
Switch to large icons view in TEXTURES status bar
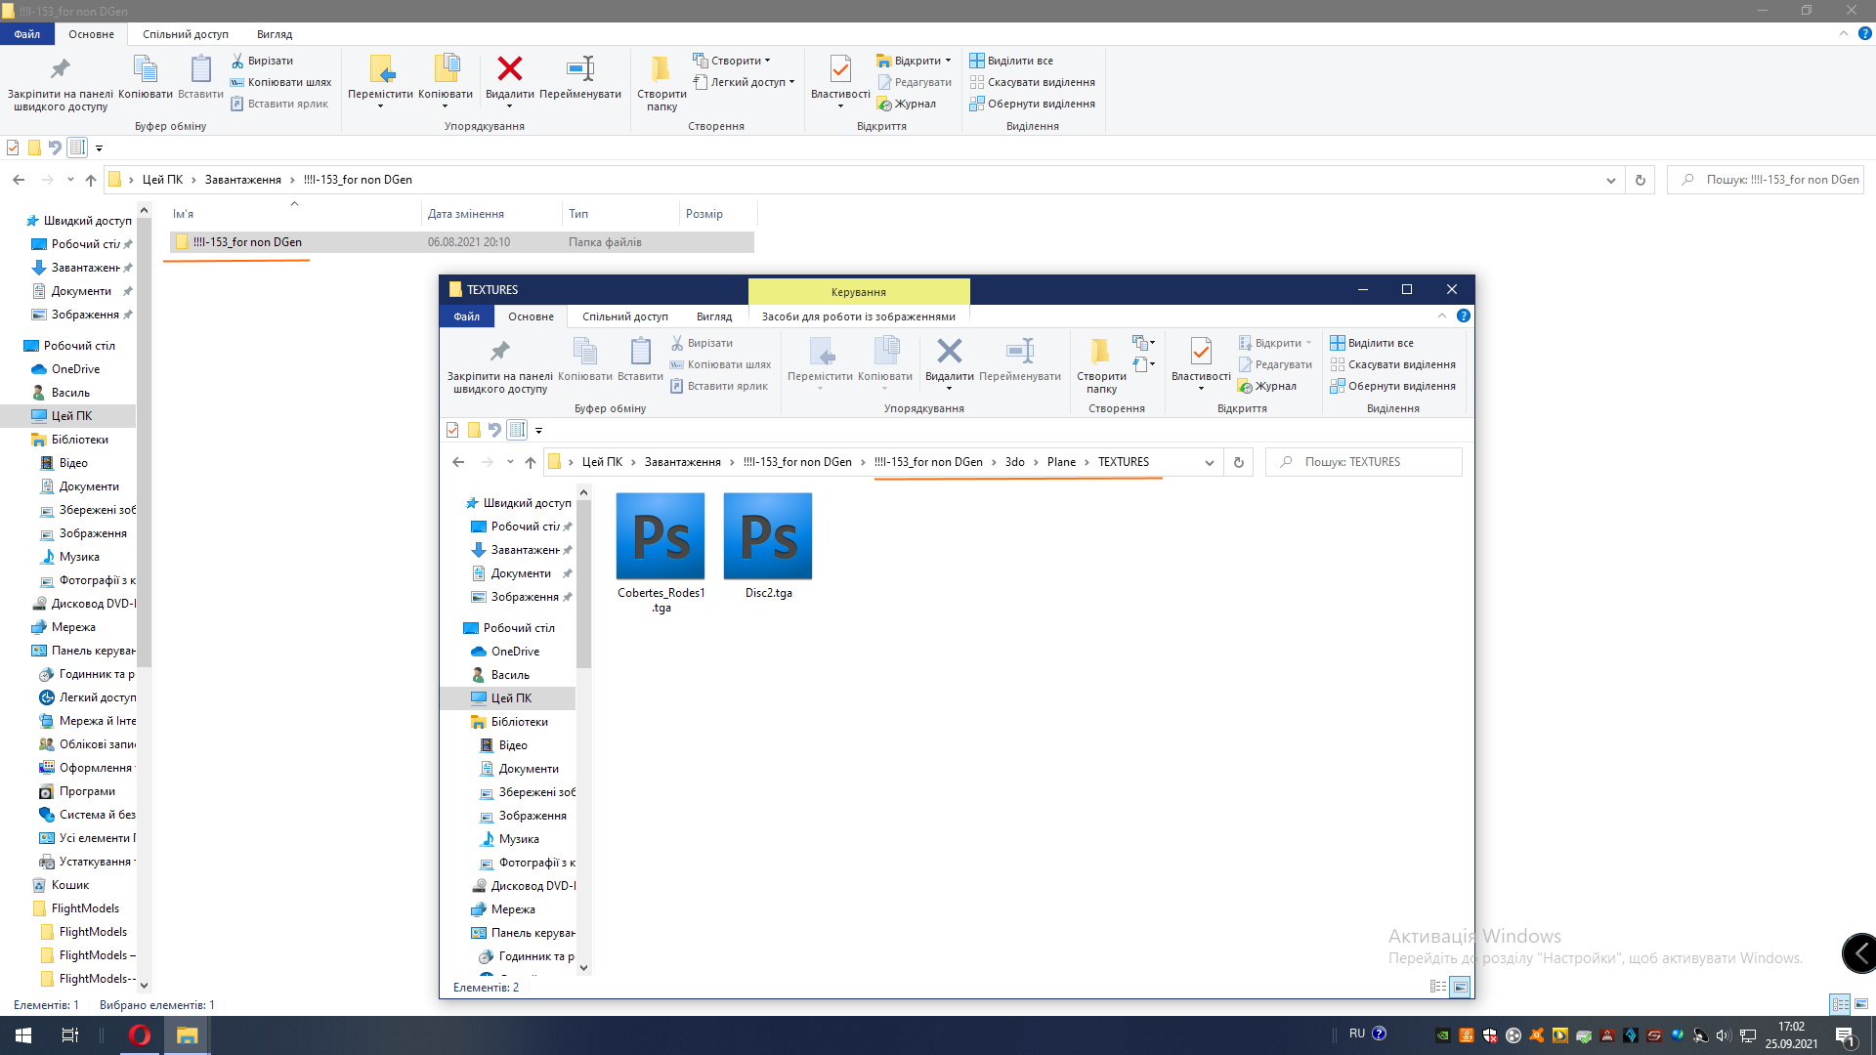[x=1460, y=987]
